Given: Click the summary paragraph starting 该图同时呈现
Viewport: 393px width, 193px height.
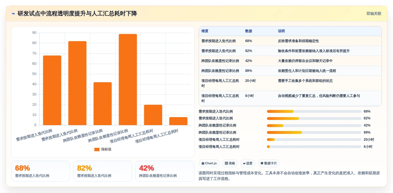Looking at the screenshot, I should tap(289, 176).
